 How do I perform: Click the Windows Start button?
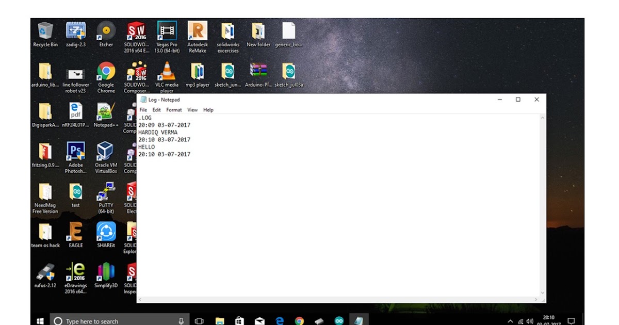point(39,320)
